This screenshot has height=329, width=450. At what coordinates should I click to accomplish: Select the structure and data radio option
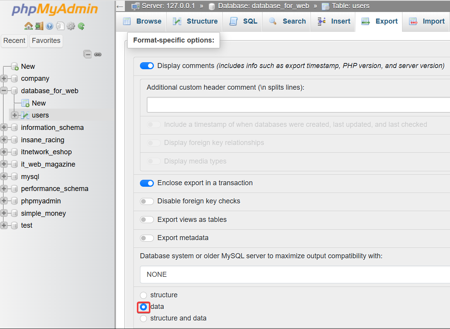pos(143,318)
